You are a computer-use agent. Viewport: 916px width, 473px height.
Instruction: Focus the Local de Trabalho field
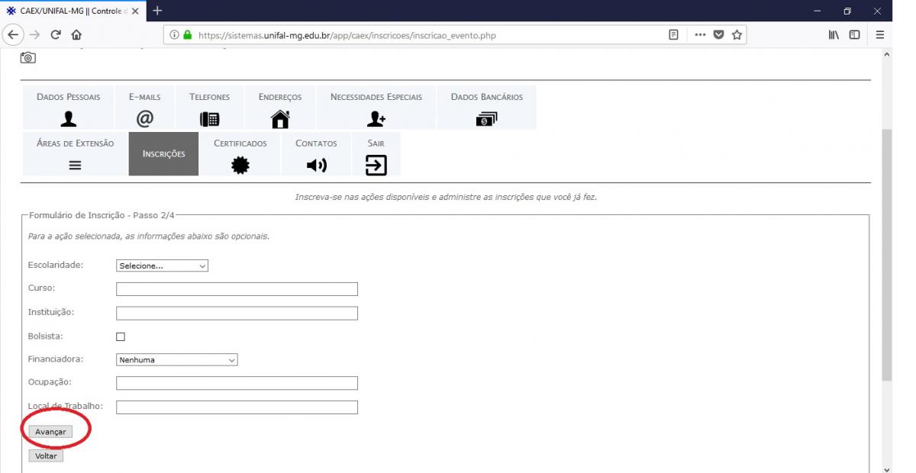coord(237,407)
